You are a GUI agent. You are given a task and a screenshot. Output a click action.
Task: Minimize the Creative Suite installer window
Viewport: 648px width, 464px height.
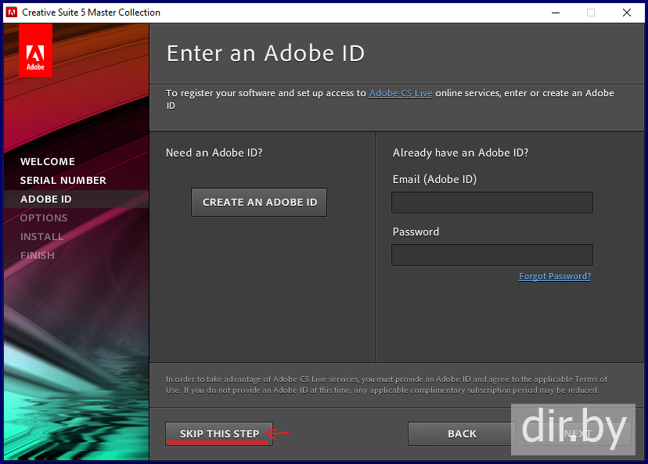pyautogui.click(x=555, y=13)
